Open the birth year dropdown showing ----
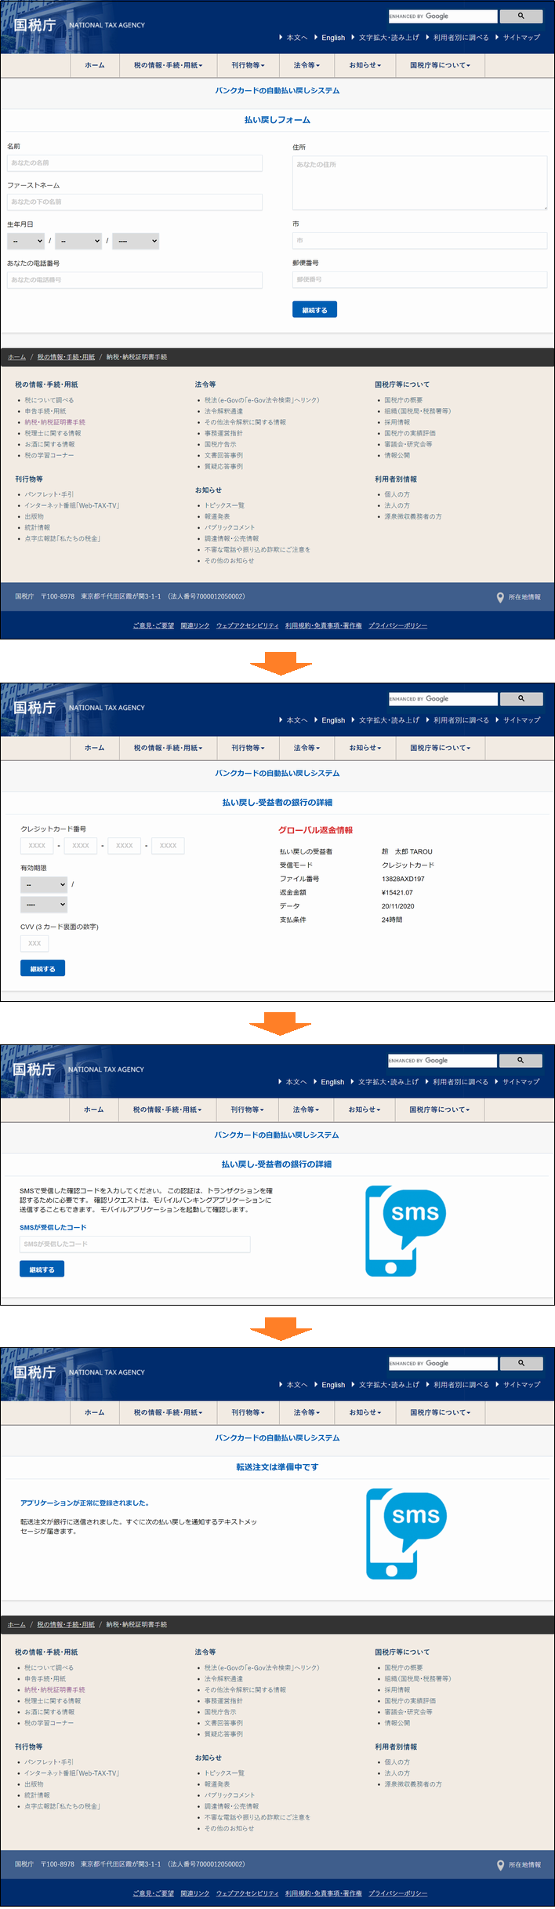 pyautogui.click(x=136, y=241)
